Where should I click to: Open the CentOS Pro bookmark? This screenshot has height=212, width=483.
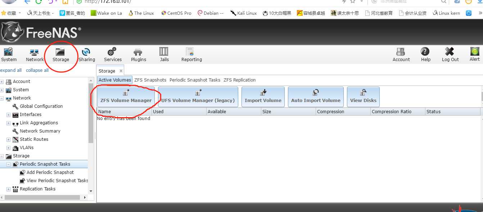click(x=176, y=13)
